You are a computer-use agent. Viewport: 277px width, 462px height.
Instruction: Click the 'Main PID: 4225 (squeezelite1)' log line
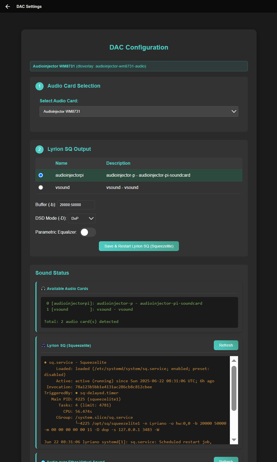[x=86, y=399]
